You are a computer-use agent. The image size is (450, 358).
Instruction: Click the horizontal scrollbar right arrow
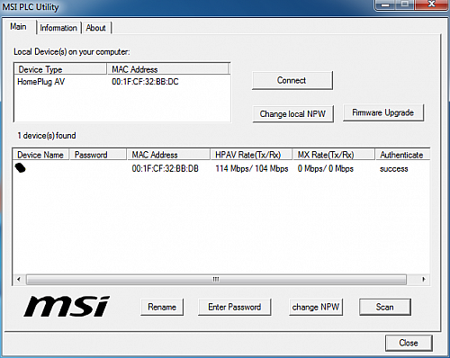[424, 280]
